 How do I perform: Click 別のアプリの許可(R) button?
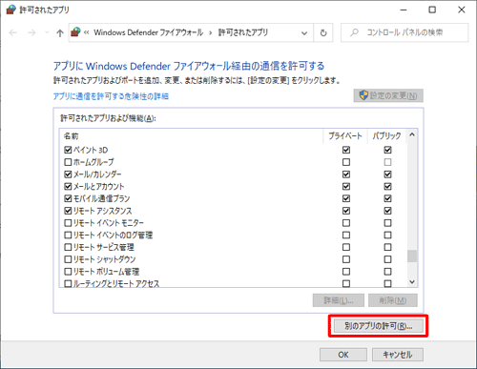(379, 326)
